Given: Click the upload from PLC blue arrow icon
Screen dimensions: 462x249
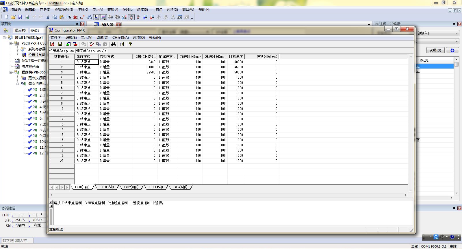Looking at the screenshot, I should tap(145, 17).
